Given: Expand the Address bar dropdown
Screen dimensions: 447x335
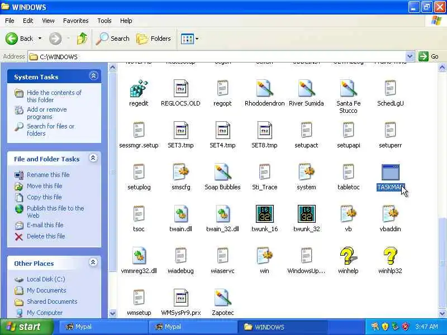Looking at the screenshot, I should (410, 56).
